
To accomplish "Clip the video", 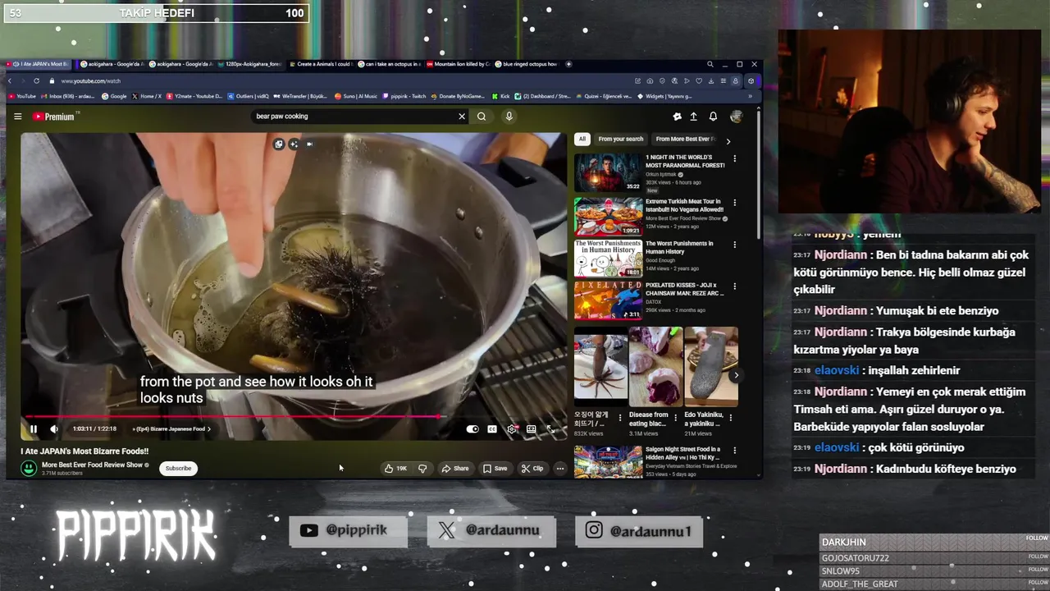I will [x=532, y=468].
